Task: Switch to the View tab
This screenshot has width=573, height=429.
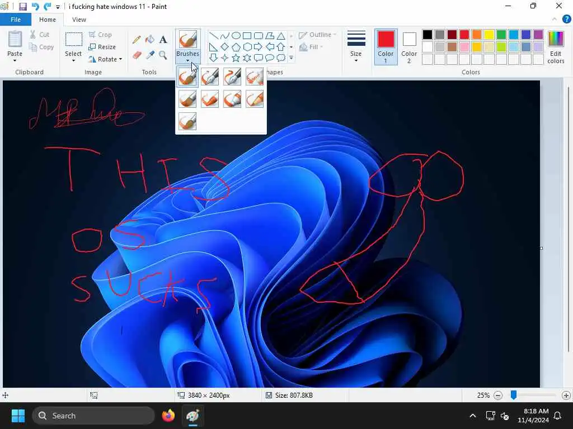Action: coord(79,20)
